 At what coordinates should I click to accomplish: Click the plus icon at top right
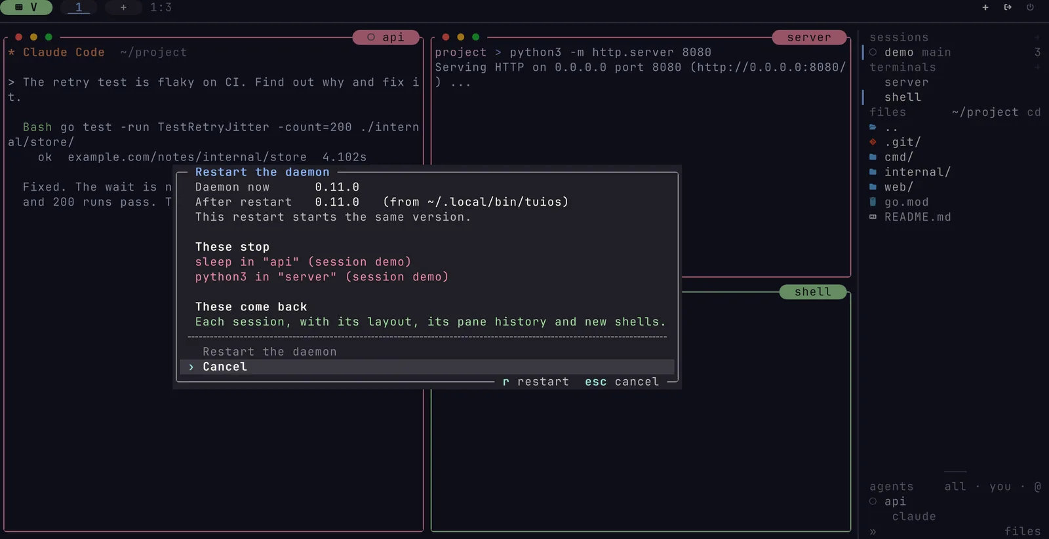(985, 7)
